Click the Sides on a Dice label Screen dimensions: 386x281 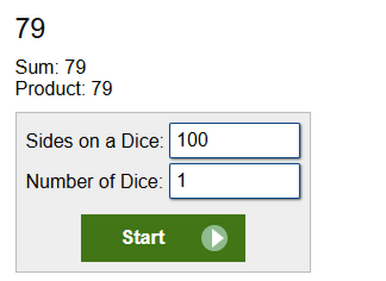coord(95,140)
